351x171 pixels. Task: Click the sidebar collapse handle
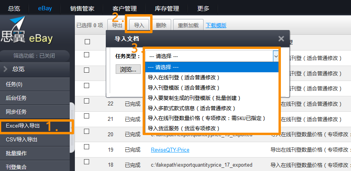72,128
